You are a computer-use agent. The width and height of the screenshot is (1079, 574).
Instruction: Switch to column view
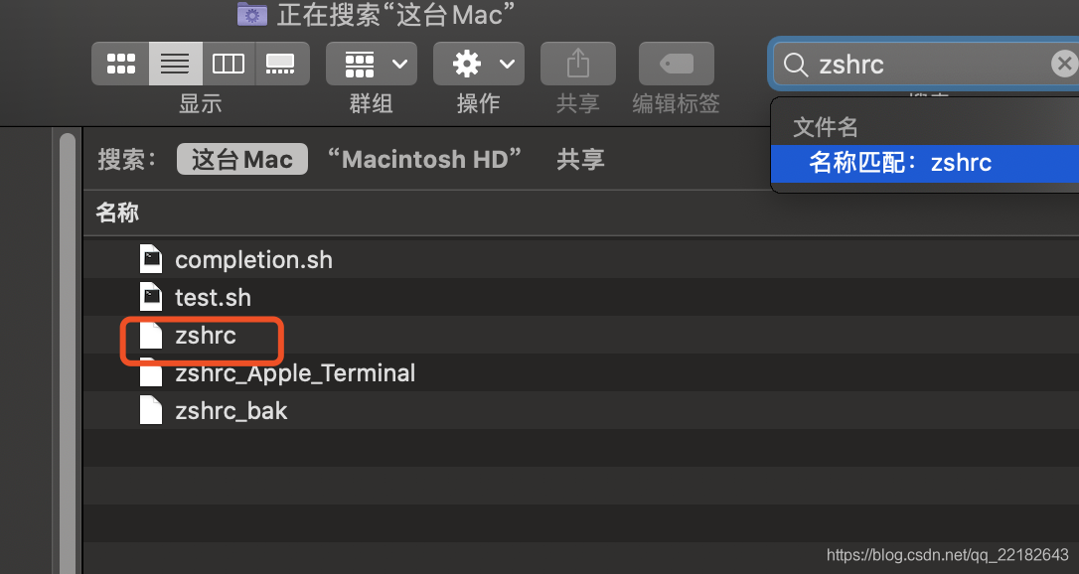[229, 64]
